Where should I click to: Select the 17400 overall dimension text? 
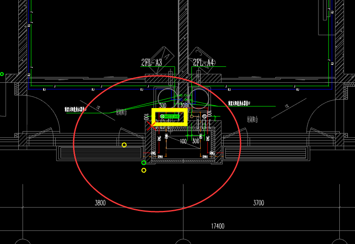click(x=218, y=226)
